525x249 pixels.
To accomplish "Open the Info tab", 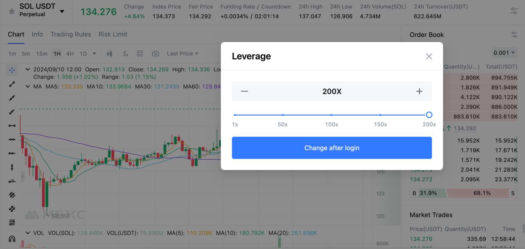I will (x=37, y=34).
